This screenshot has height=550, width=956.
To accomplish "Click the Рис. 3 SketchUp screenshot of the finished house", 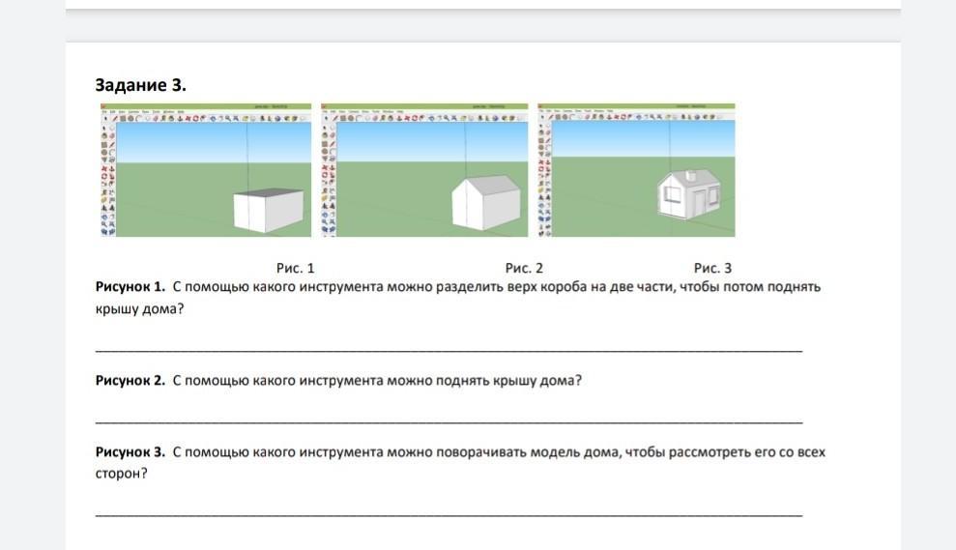I will pos(636,170).
